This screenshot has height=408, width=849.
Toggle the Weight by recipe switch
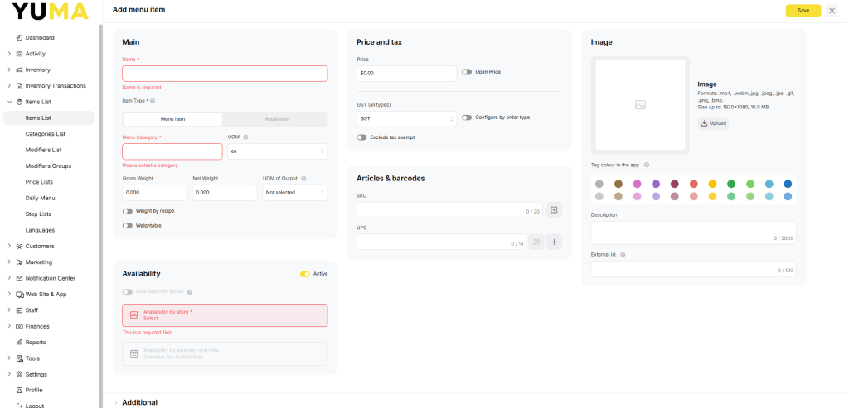(x=127, y=211)
